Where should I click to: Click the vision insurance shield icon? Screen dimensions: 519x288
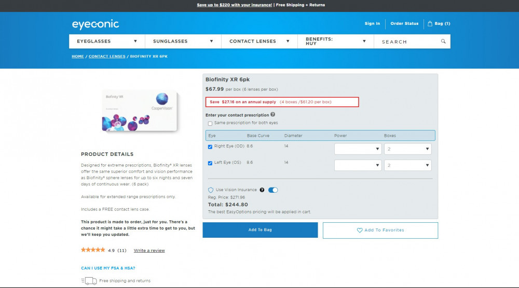coord(211,190)
